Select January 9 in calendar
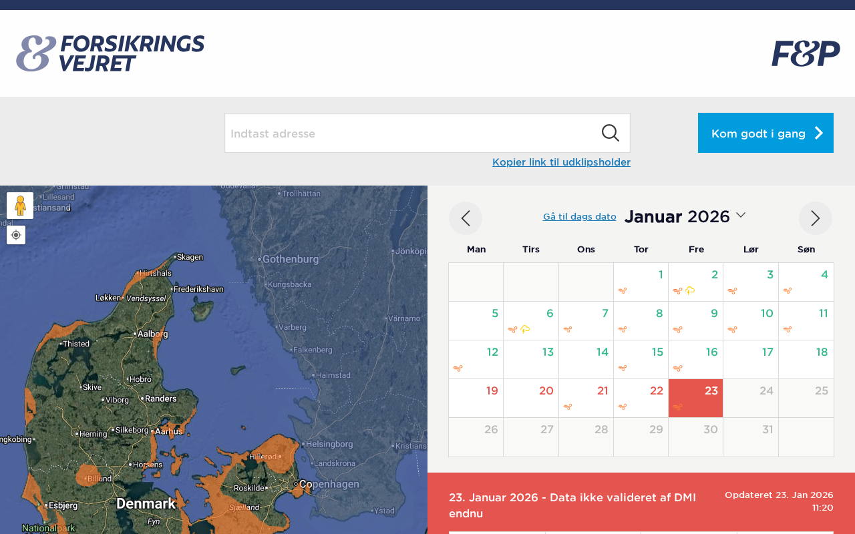The height and width of the screenshot is (534, 855). (x=695, y=320)
